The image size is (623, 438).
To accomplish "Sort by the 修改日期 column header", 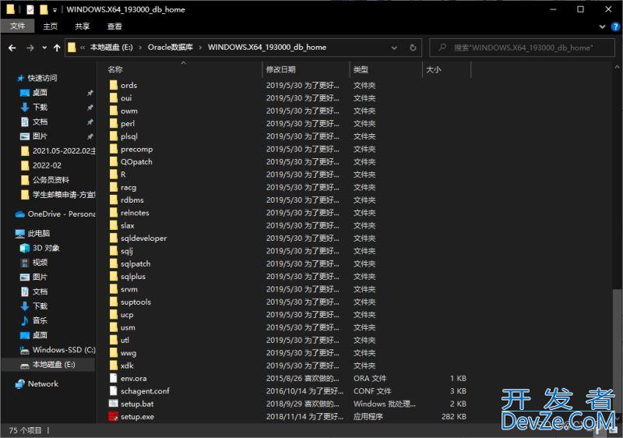I will [x=280, y=69].
